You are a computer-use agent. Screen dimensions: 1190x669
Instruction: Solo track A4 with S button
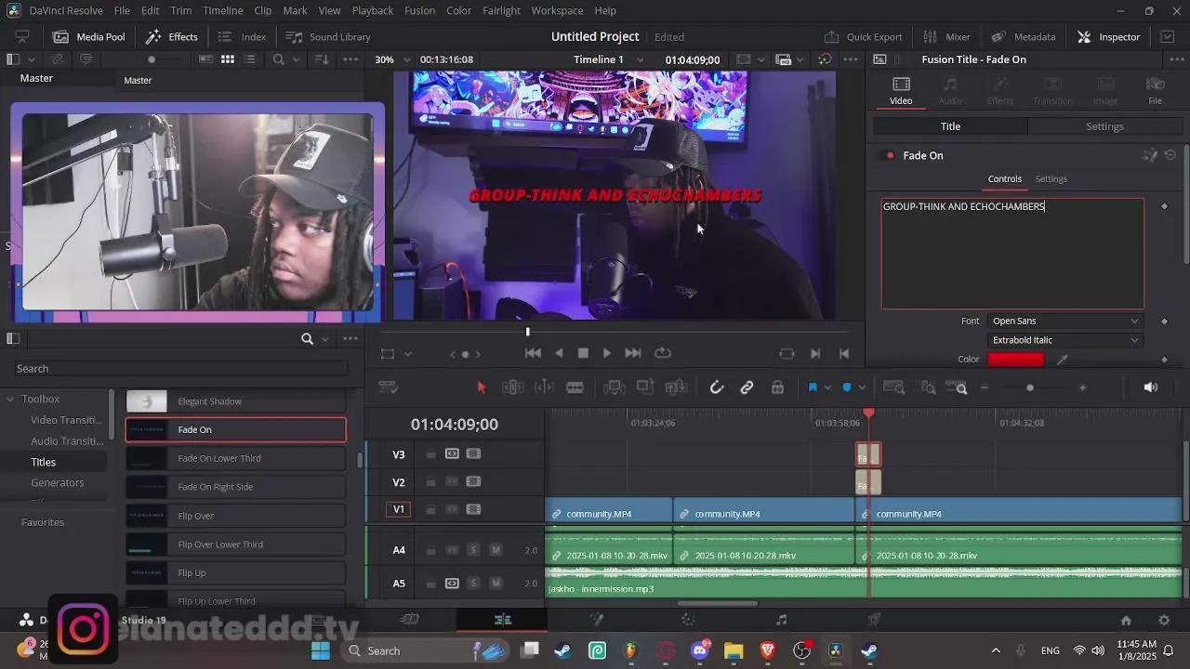coord(473,550)
